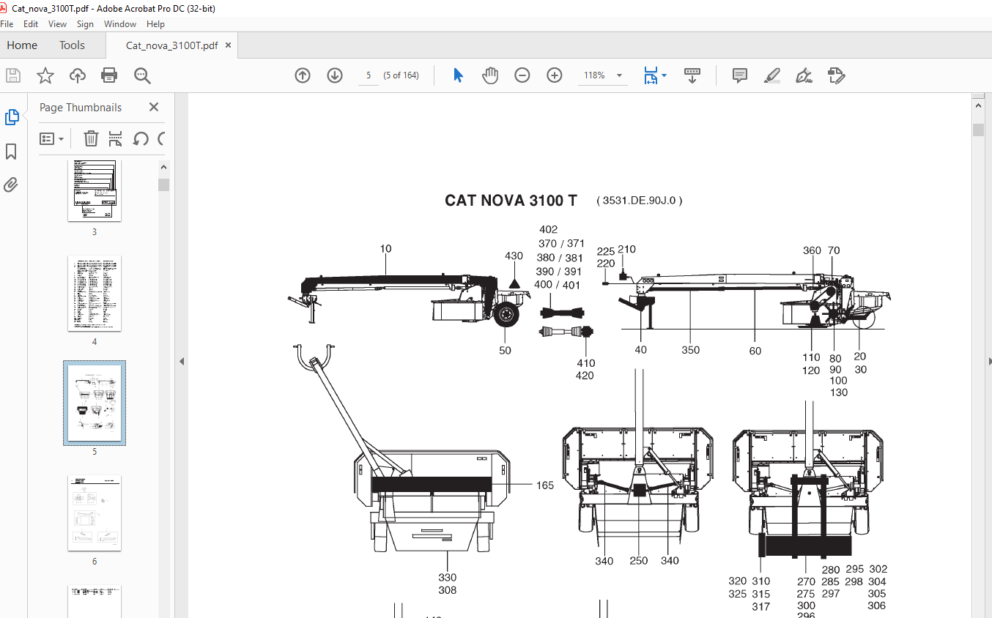This screenshot has height=618, width=992.
Task: Open the File menu
Action: pyautogui.click(x=7, y=24)
